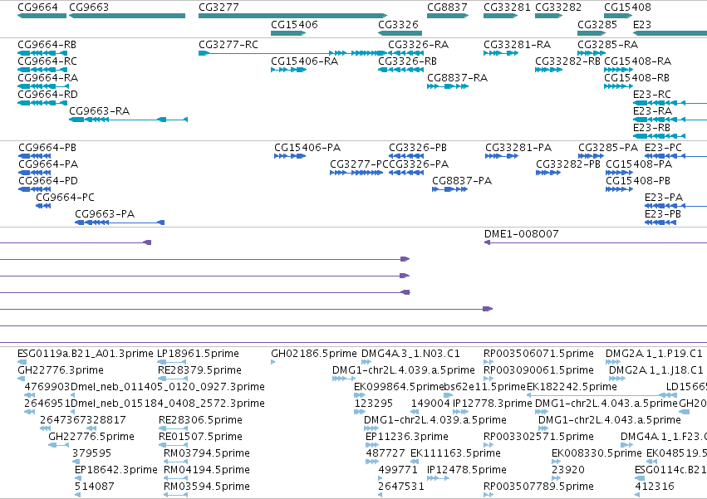
Task: Click transcript E23-RC
Action: tap(652, 94)
